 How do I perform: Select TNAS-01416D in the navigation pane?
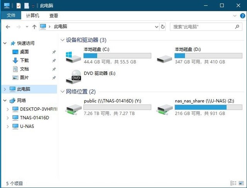[34, 118]
